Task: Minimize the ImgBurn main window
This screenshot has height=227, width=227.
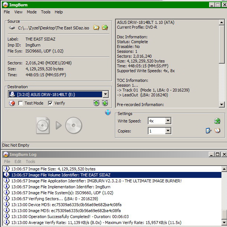Action: tap(212, 5)
